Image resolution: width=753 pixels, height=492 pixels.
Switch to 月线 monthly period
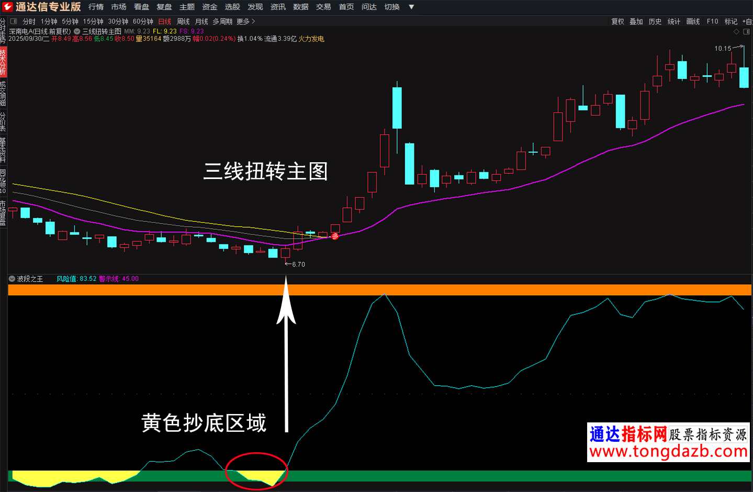(201, 21)
